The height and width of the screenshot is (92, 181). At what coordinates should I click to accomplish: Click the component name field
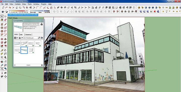pyautogui.click(x=31, y=24)
